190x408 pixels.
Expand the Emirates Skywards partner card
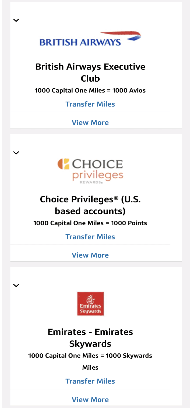pyautogui.click(x=16, y=285)
